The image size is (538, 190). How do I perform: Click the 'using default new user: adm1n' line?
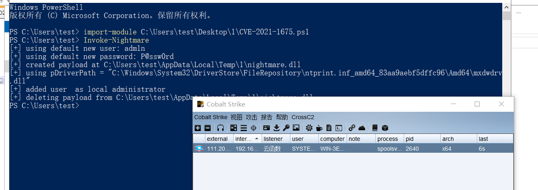(77, 48)
